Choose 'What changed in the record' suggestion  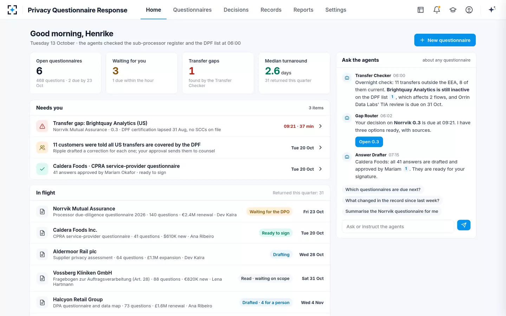pyautogui.click(x=392, y=200)
